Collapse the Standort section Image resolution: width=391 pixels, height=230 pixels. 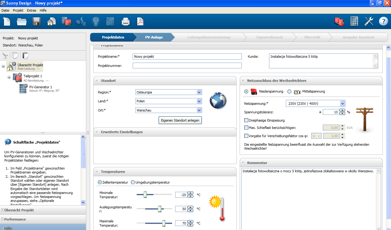97,81
